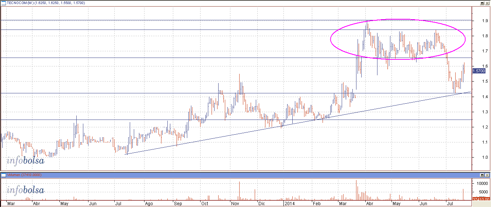Click the 1.4 price axis label
This screenshot has width=491, height=207.
(485, 97)
